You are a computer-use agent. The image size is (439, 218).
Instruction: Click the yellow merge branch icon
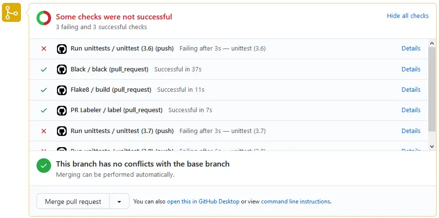[12, 12]
